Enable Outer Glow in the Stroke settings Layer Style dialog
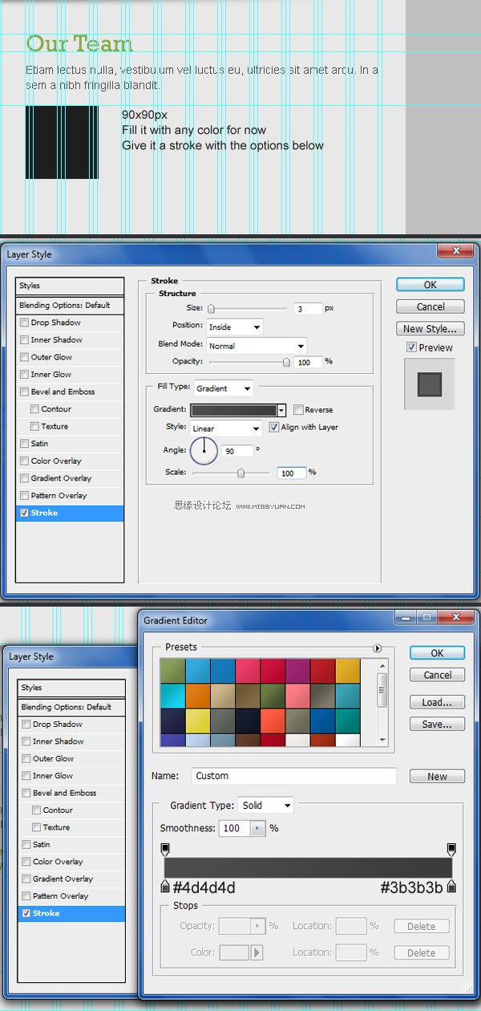The width and height of the screenshot is (481, 1011). click(24, 357)
